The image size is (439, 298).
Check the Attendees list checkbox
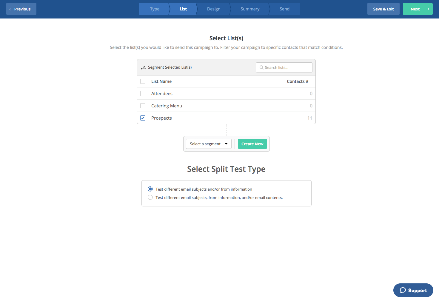pos(143,94)
